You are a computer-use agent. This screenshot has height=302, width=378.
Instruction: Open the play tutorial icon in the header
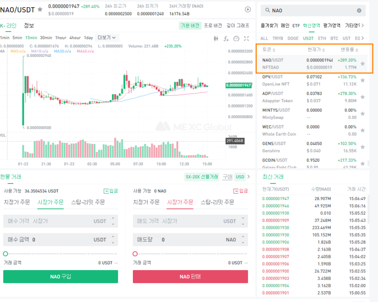248,9
